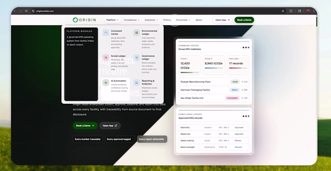Select the Electricity record row
This screenshot has width=331, height=171.
214,128
